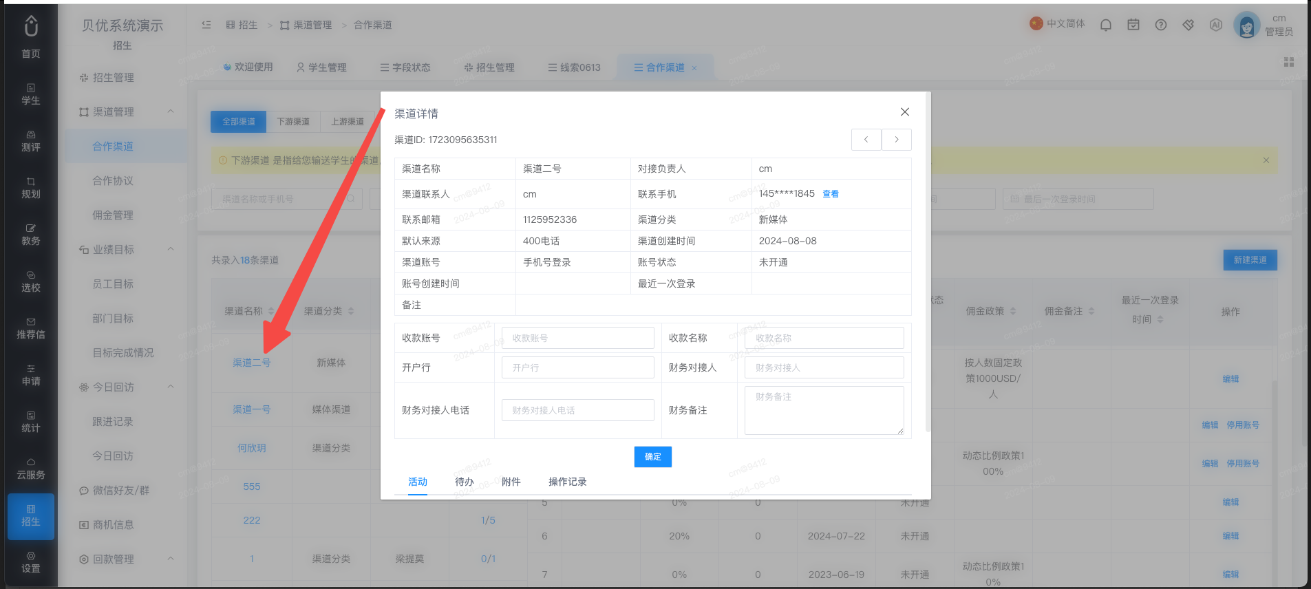Show next channel with right chevron
Screen dimensions: 1311x589
click(896, 140)
